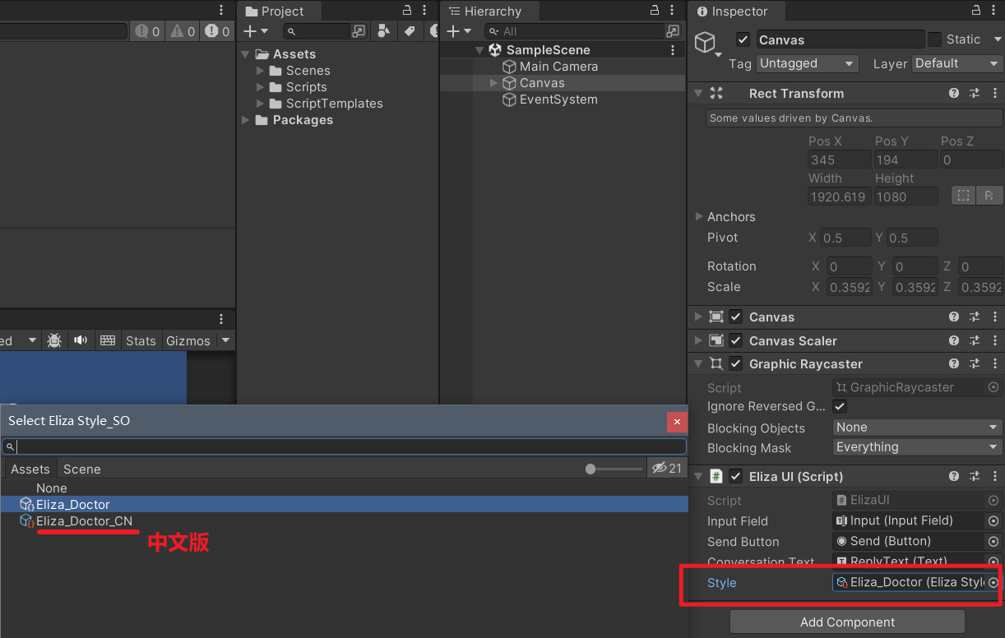Open the Blocking Objects dropdown
Image resolution: width=1005 pixels, height=638 pixels.
pos(917,428)
